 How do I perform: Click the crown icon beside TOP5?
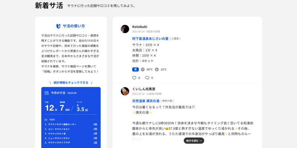click(46, 120)
